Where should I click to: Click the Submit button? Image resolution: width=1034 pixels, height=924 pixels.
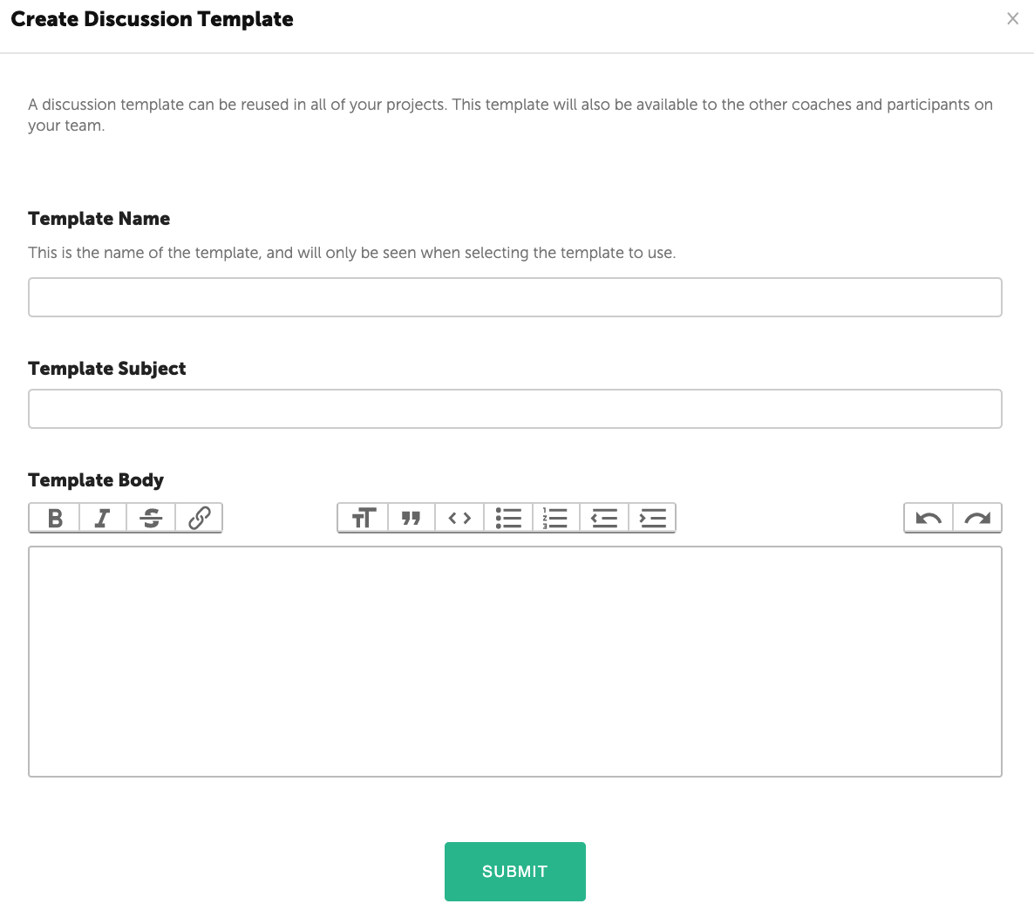point(515,871)
